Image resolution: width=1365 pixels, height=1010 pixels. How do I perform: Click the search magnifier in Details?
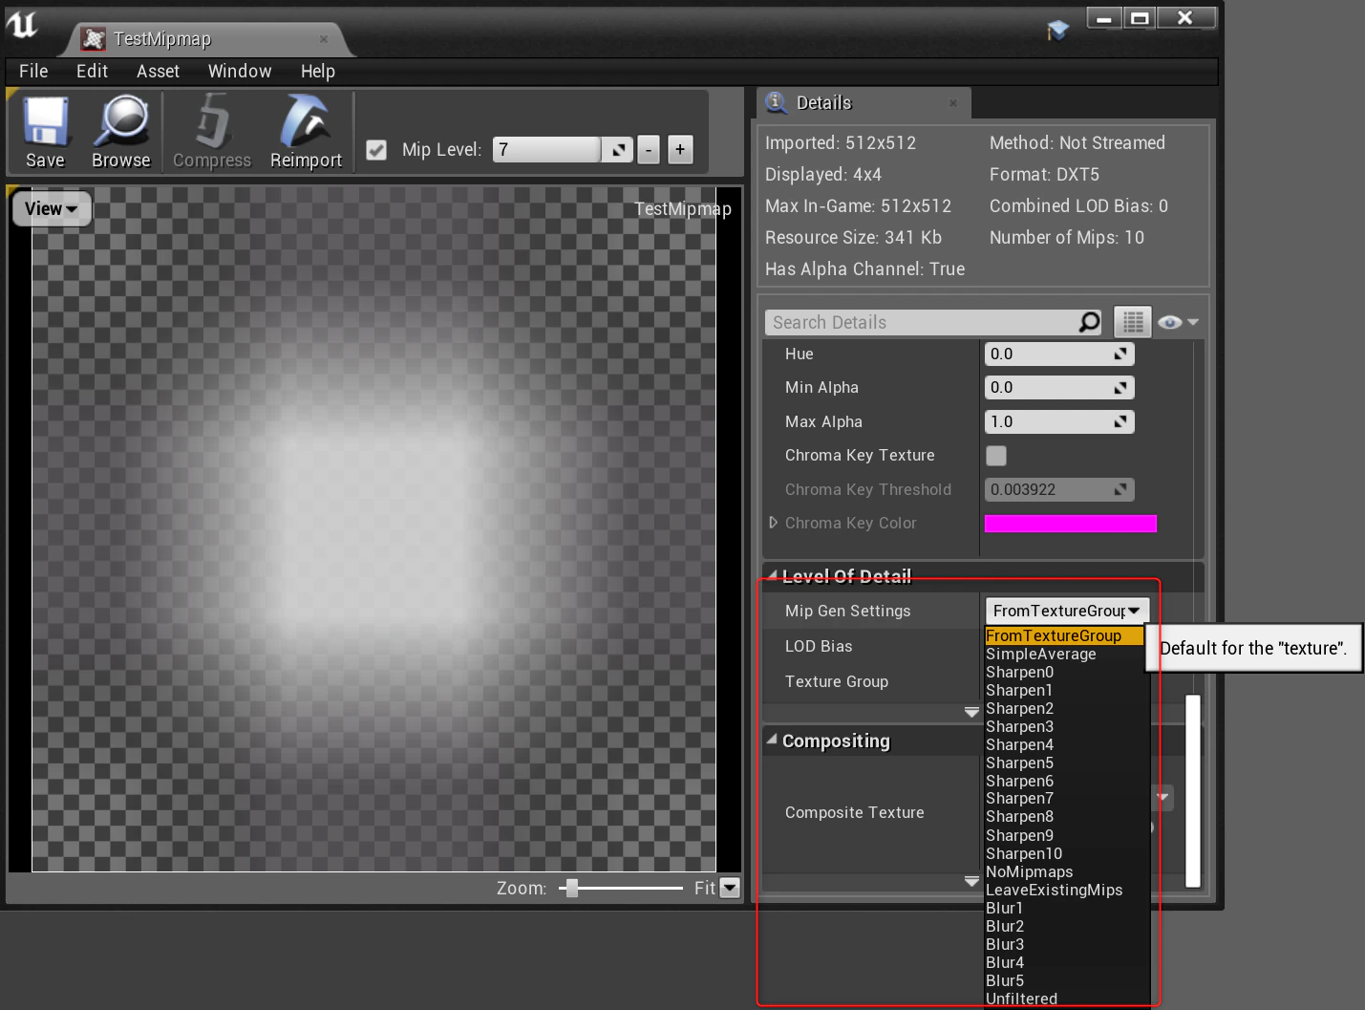click(1089, 323)
